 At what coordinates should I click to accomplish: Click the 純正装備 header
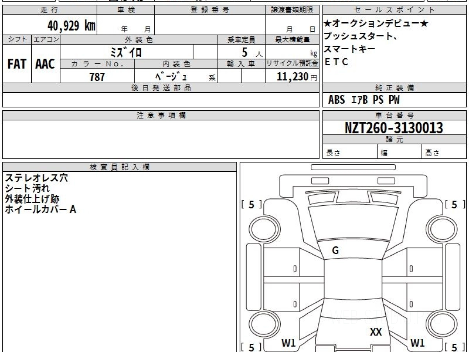click(394, 88)
